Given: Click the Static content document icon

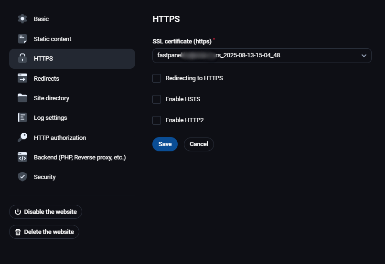Looking at the screenshot, I should [x=22, y=39].
